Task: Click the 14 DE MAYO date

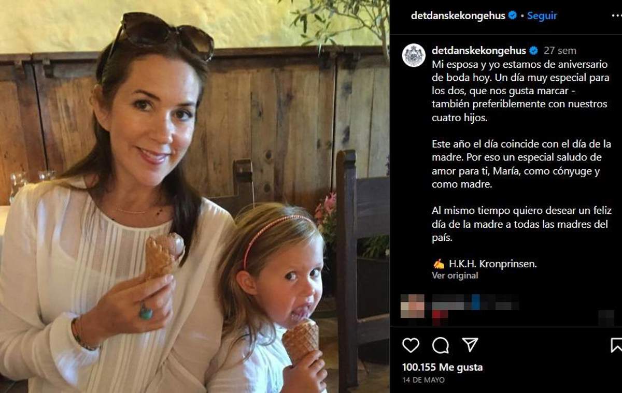Action: coord(423,380)
